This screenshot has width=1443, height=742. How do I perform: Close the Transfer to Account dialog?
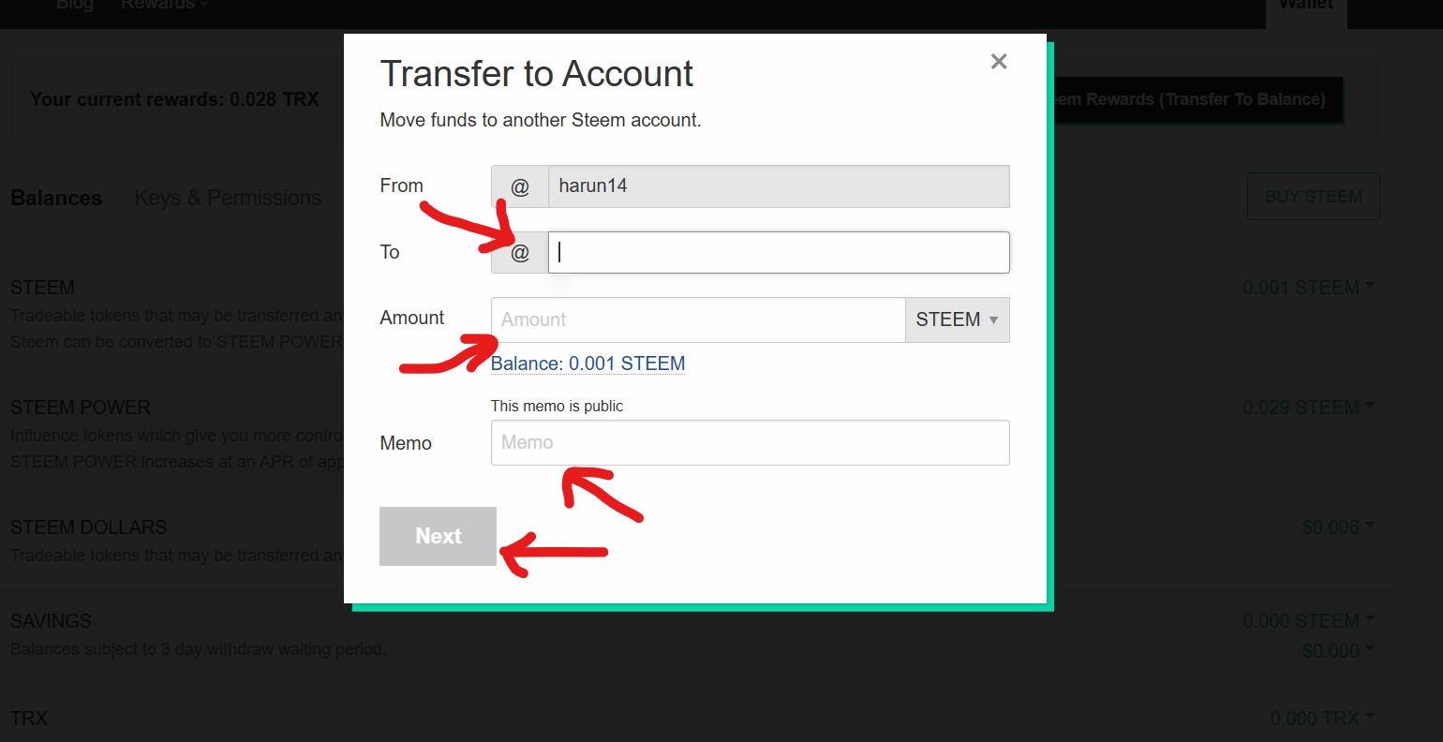click(x=999, y=62)
